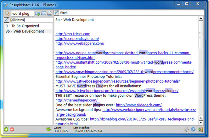209x138 pixels.
Task: Open the instantshift.com comments page link
Action: click(124, 65)
